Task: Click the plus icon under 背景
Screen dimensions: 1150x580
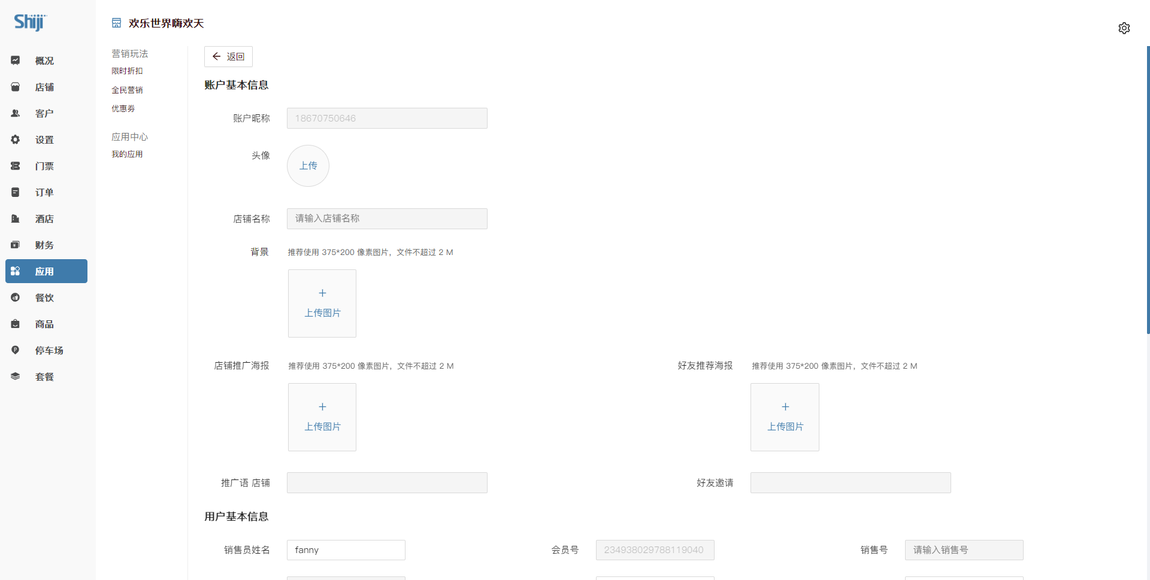Action: [322, 293]
